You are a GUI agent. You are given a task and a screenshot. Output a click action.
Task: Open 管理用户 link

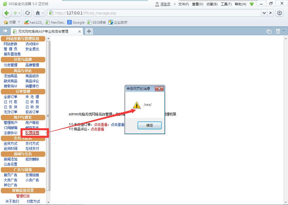point(10,123)
